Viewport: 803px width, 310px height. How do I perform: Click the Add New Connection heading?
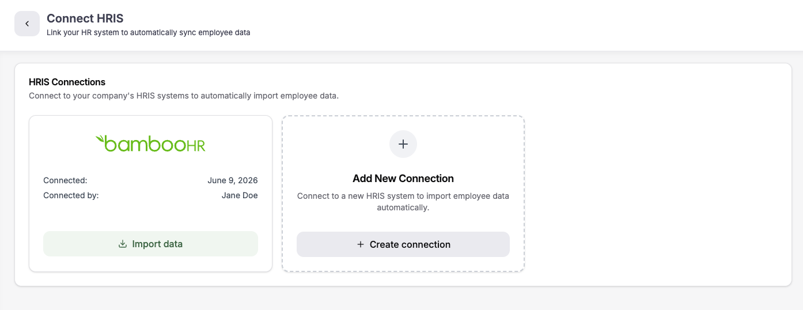point(403,179)
